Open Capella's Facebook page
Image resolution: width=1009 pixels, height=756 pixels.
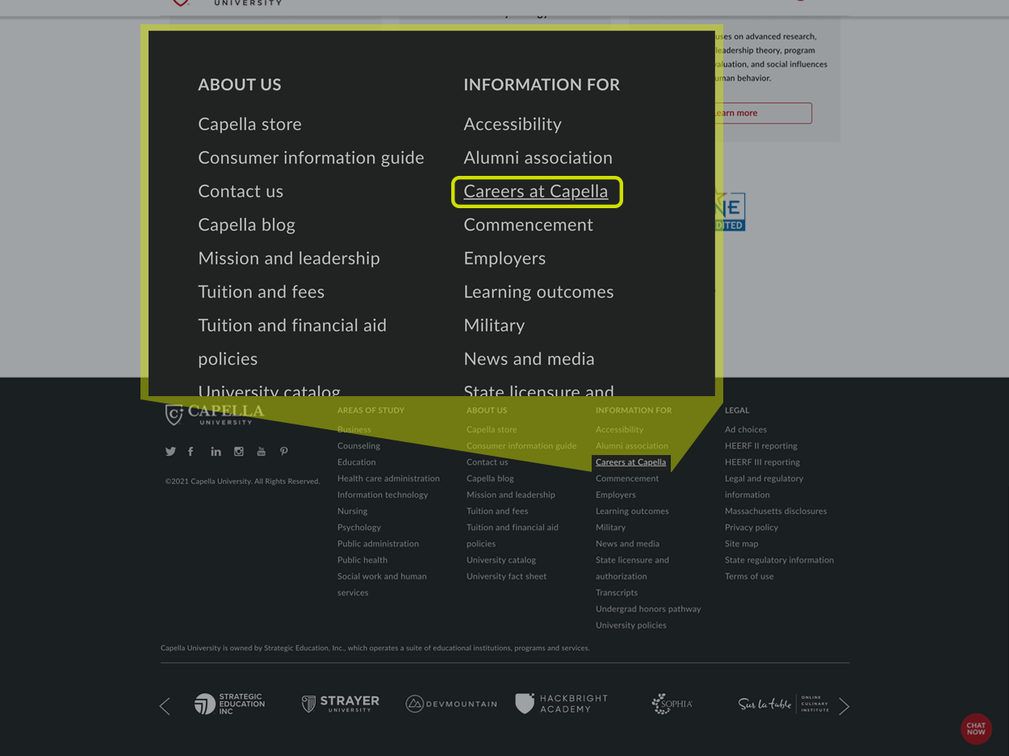(190, 451)
